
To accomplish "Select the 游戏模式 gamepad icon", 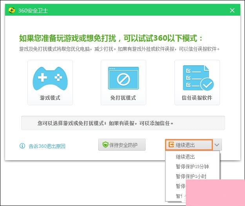I will [50, 79].
